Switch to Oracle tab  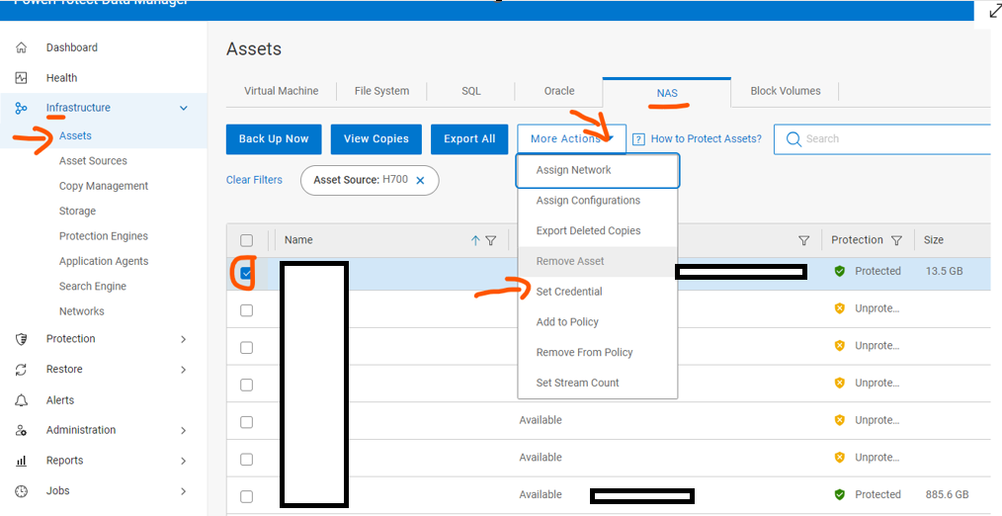click(x=559, y=91)
